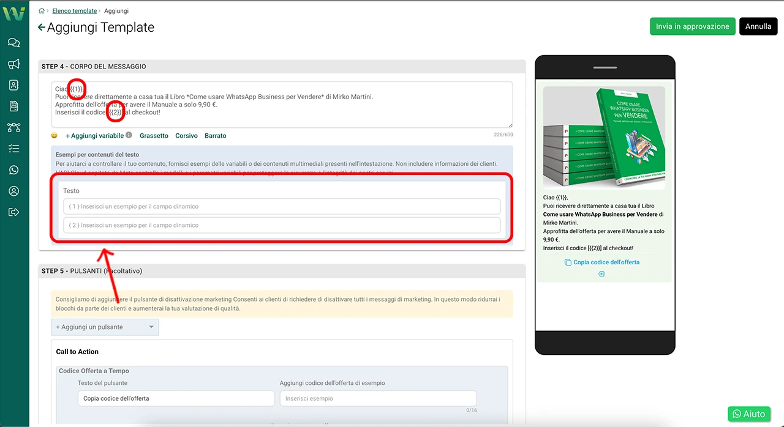
Task: Apply Barrato formatting
Action: click(x=216, y=136)
